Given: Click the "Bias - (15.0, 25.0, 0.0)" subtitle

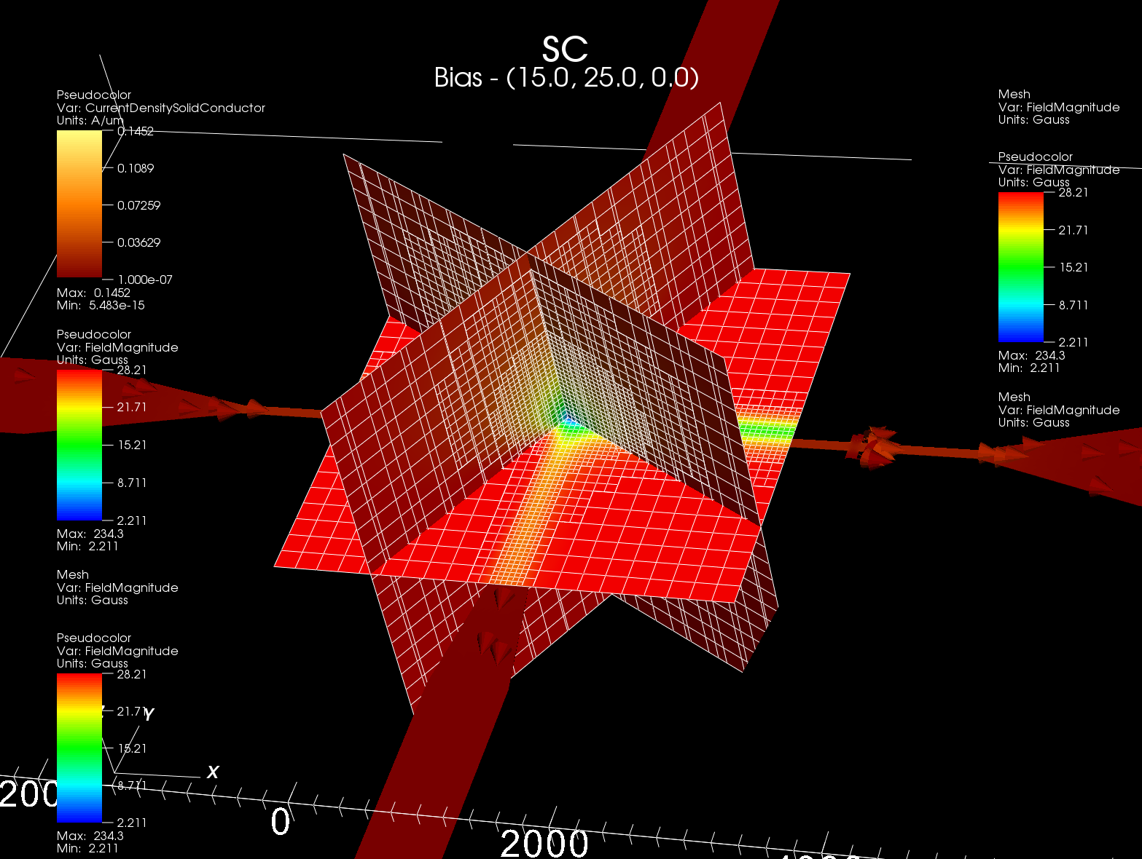Looking at the screenshot, I should pyautogui.click(x=566, y=77).
